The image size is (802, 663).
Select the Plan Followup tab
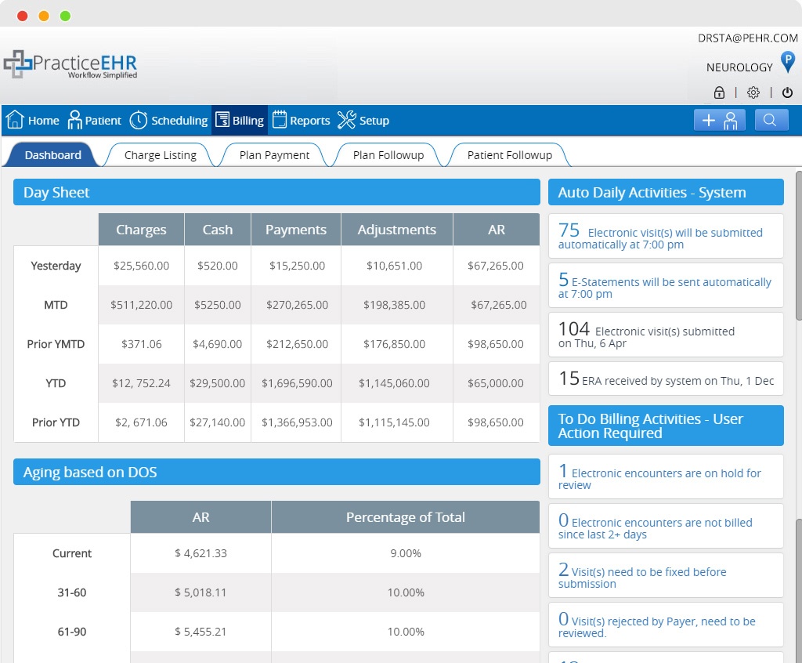[x=386, y=154]
